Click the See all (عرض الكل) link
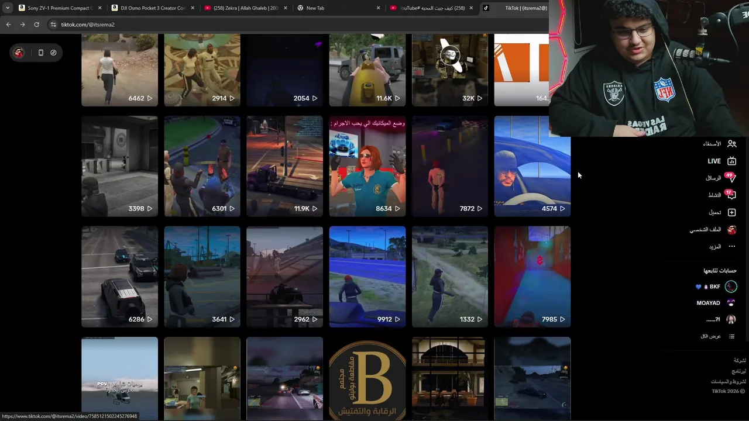Image resolution: width=749 pixels, height=421 pixels. point(710,336)
